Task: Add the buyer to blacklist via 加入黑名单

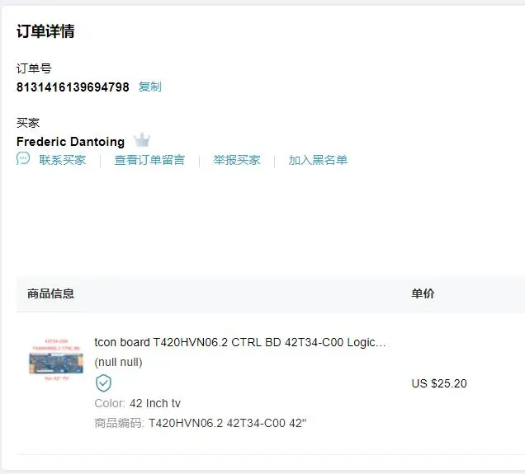Action: point(318,160)
